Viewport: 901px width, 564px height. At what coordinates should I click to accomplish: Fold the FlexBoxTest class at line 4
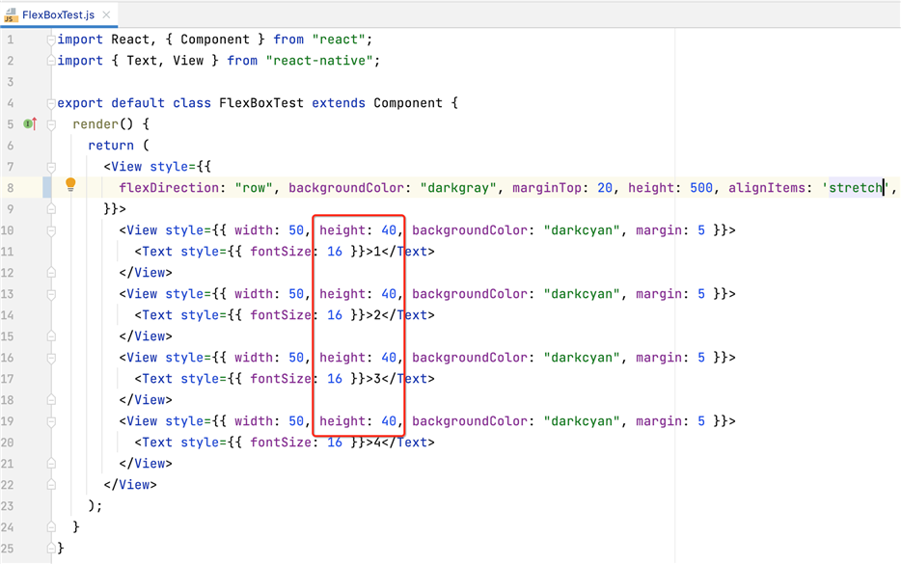51,103
